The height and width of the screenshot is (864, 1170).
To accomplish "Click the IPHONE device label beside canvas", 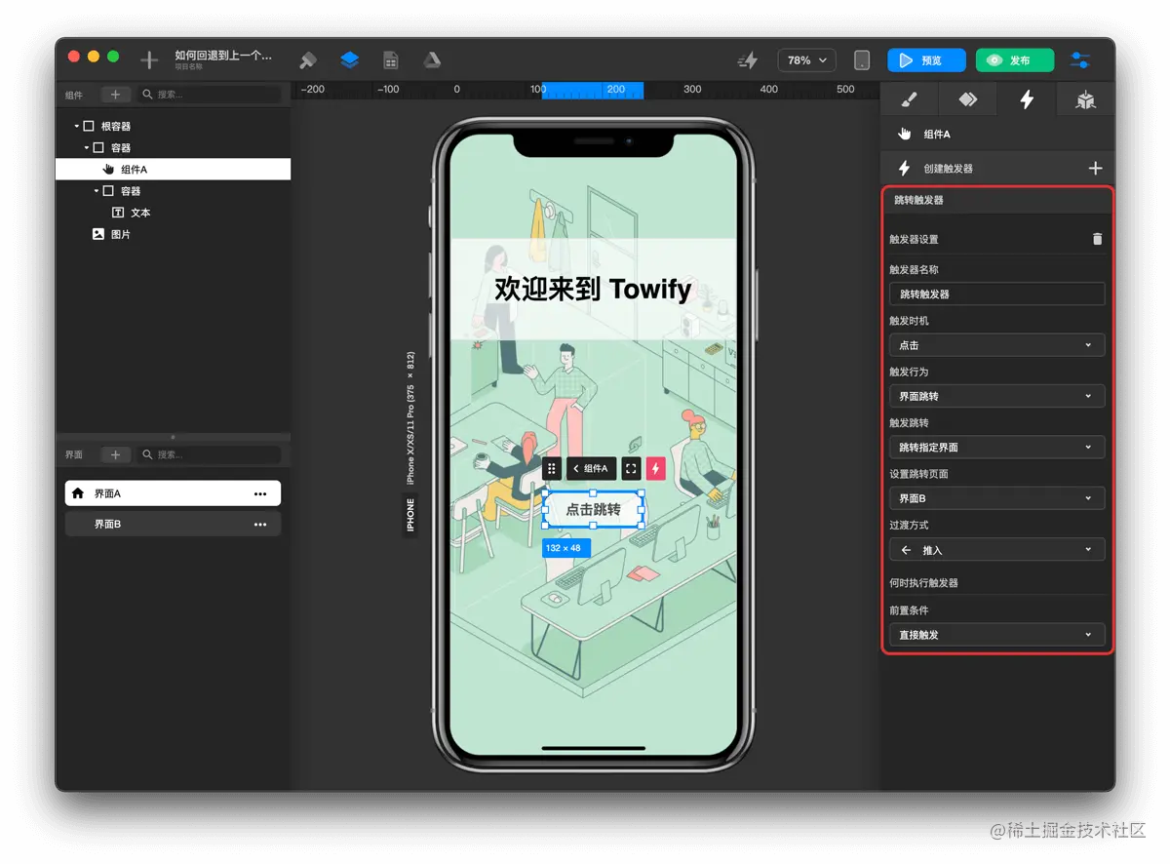I will click(x=410, y=514).
